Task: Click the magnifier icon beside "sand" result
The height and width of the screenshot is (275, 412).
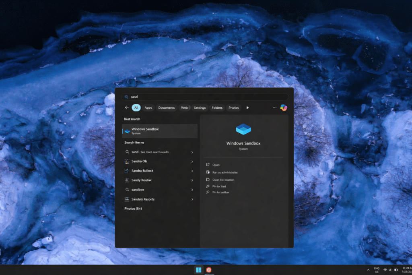Action: tap(127, 152)
